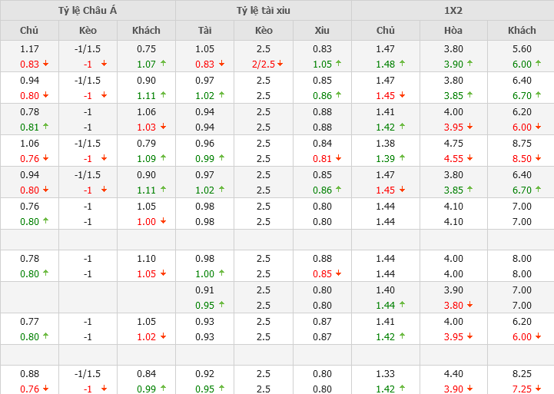Click the 8.25 away odds value
Image resolution: width=554 pixels, height=394 pixels.
coord(522,374)
